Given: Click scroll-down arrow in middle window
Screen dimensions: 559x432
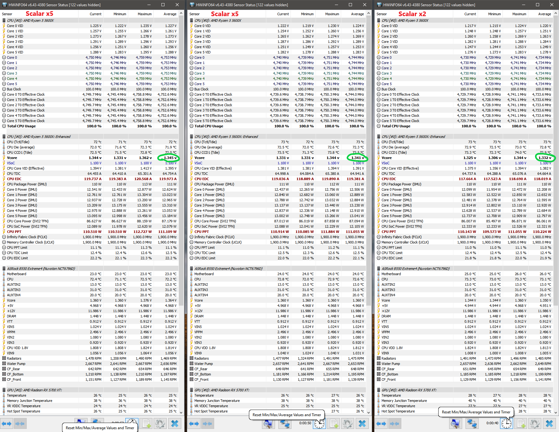Looking at the screenshot, I should 369,412.
